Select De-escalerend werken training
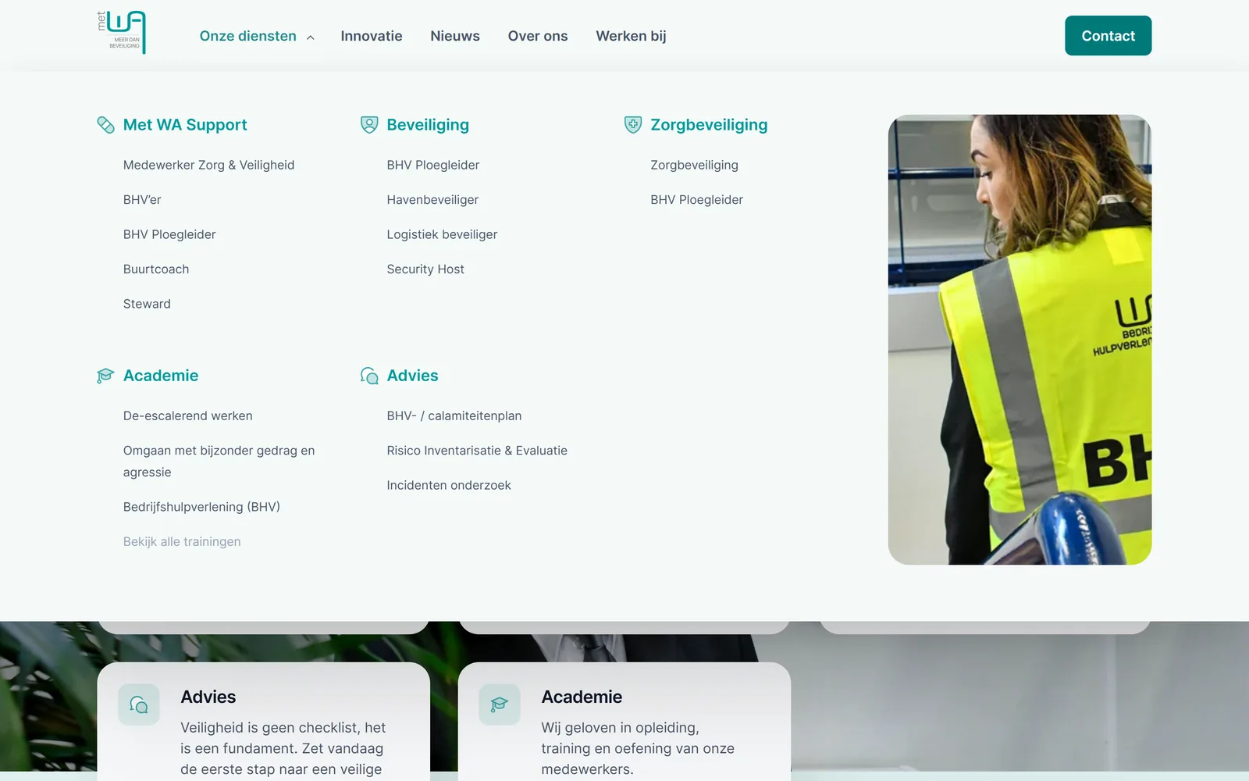 [188, 415]
